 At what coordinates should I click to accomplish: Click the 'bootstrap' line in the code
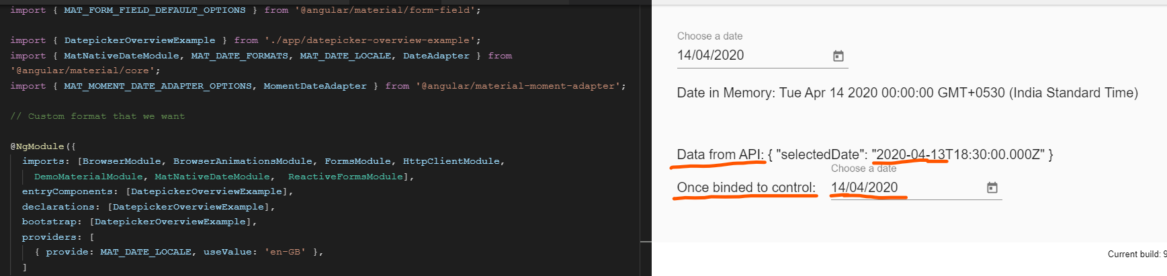tap(139, 222)
